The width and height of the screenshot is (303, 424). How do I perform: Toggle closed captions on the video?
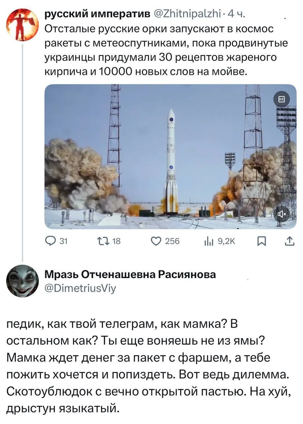point(283,99)
